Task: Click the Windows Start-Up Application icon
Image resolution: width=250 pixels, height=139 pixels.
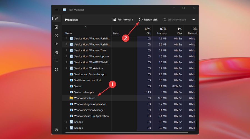Action: click(x=71, y=116)
